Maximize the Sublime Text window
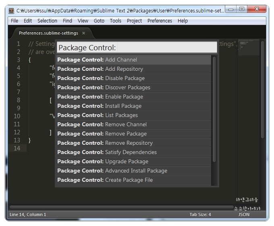The width and height of the screenshot is (274, 226). click(242, 9)
